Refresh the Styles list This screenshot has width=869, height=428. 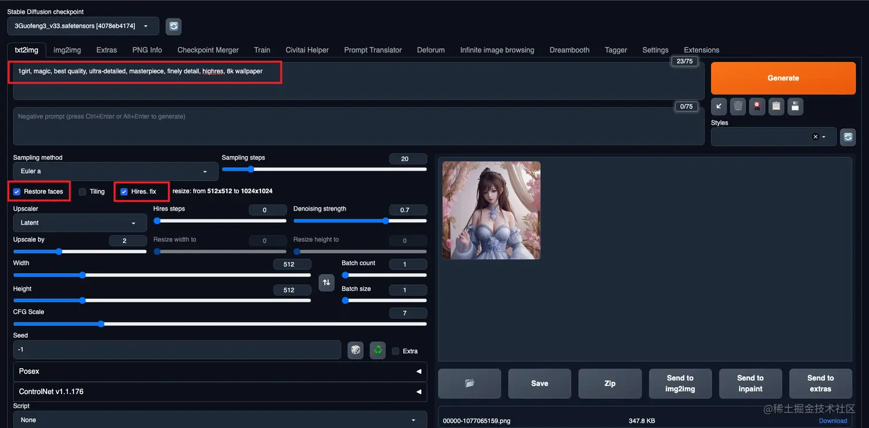[848, 137]
